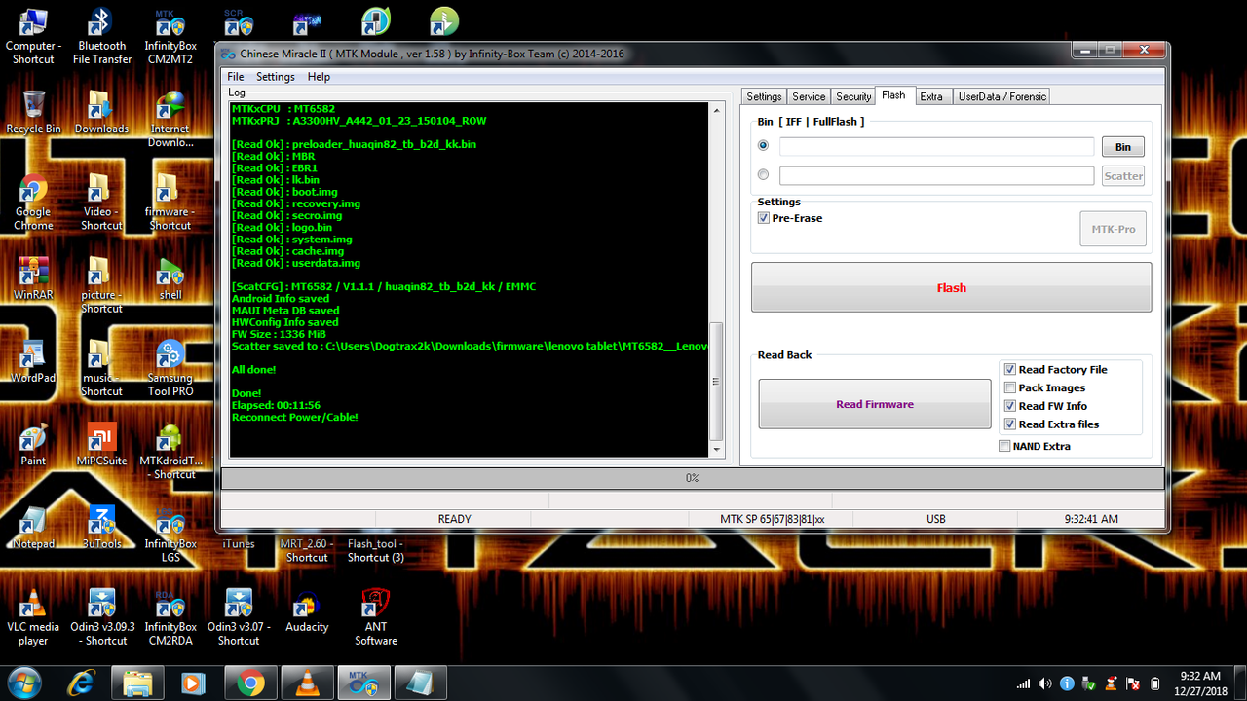Click the 0% progress bar
The height and width of the screenshot is (701, 1247).
click(x=693, y=478)
